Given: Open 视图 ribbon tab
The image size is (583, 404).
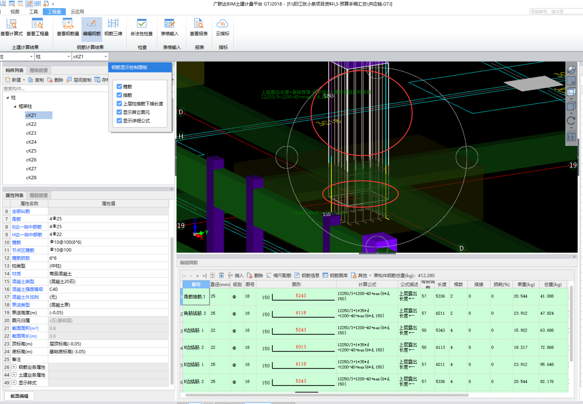Looking at the screenshot, I should pyautogui.click(x=15, y=12).
